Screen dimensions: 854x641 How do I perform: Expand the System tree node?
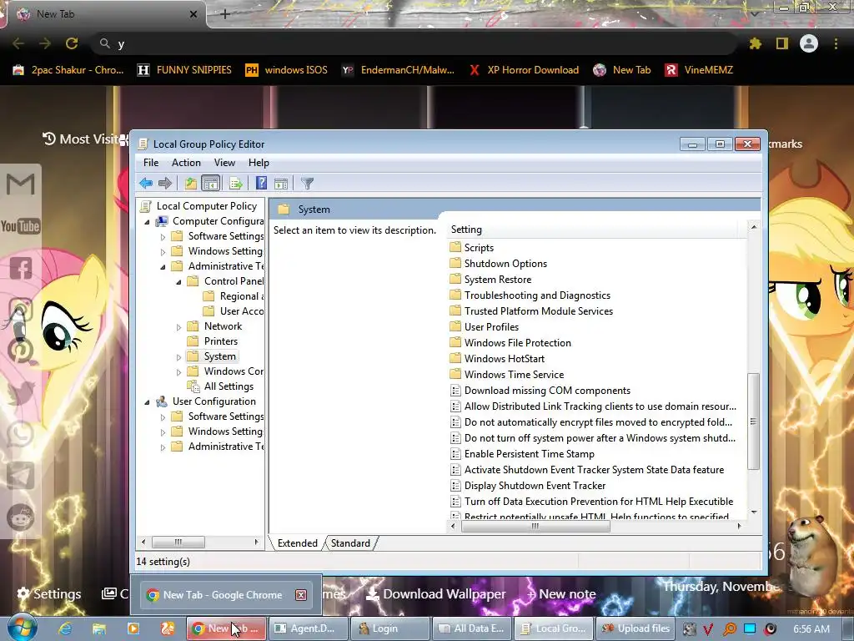[x=178, y=357]
